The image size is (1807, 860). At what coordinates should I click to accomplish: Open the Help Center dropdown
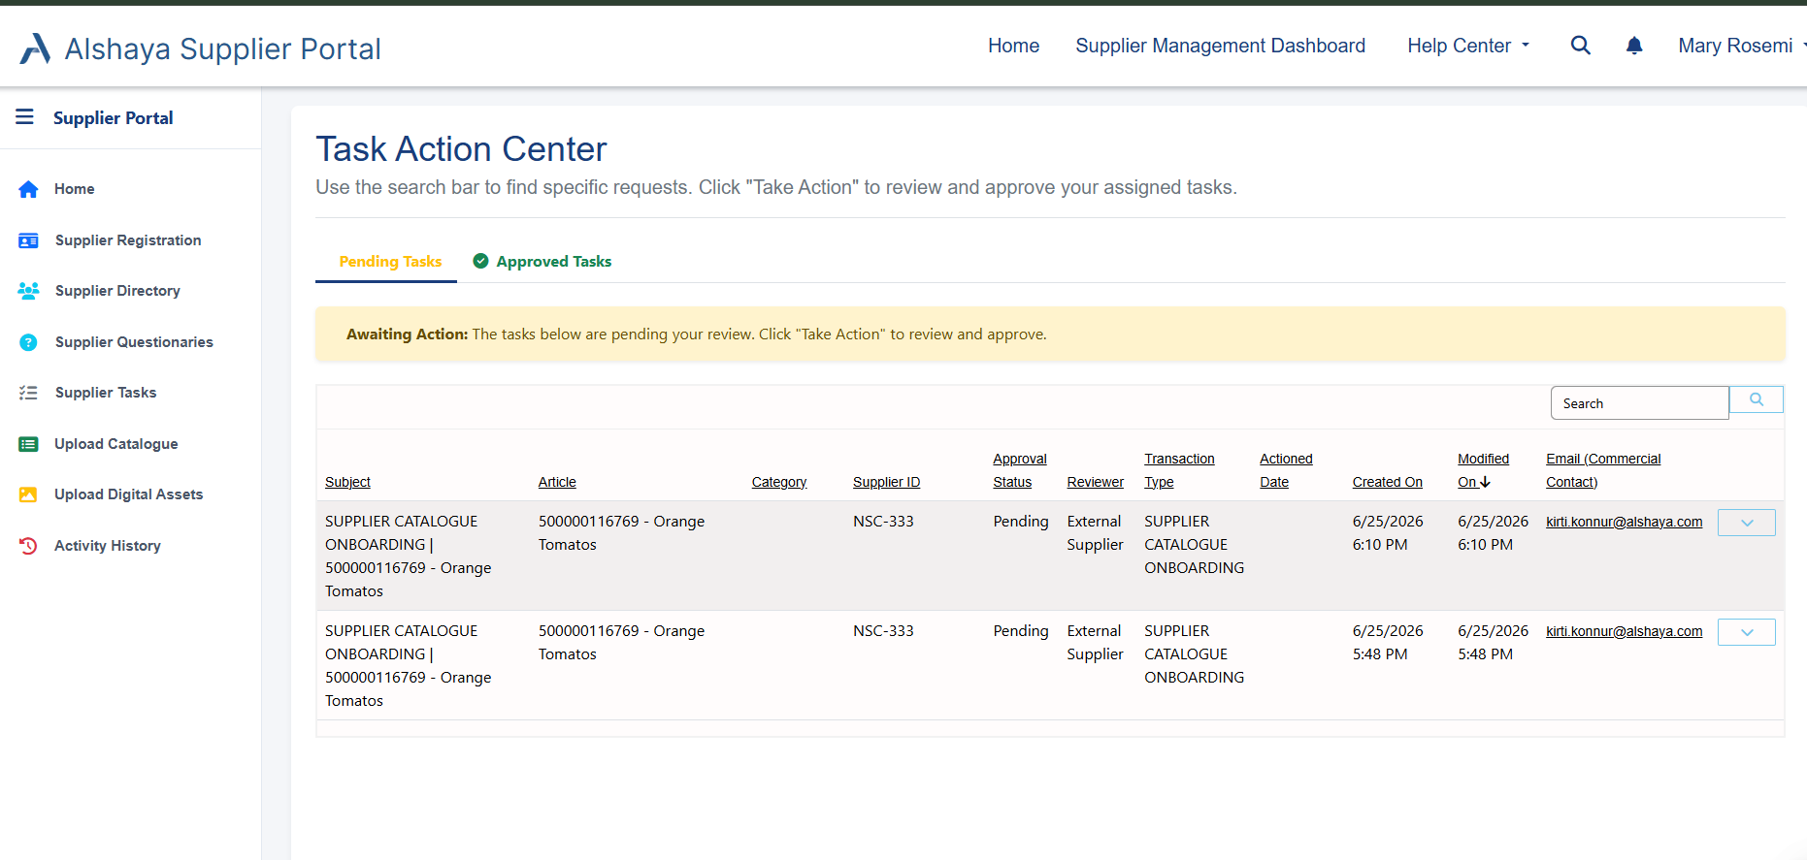pos(1468,46)
